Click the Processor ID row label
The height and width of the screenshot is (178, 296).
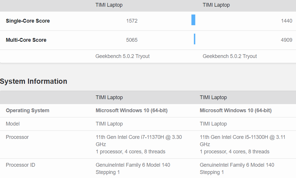point(21,165)
